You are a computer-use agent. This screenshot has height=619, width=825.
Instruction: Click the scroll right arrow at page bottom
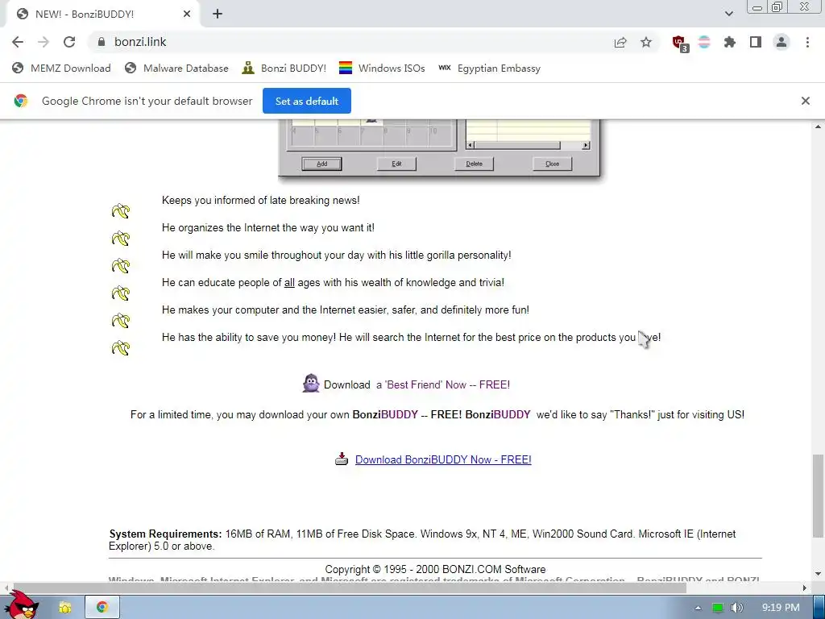tap(805, 588)
